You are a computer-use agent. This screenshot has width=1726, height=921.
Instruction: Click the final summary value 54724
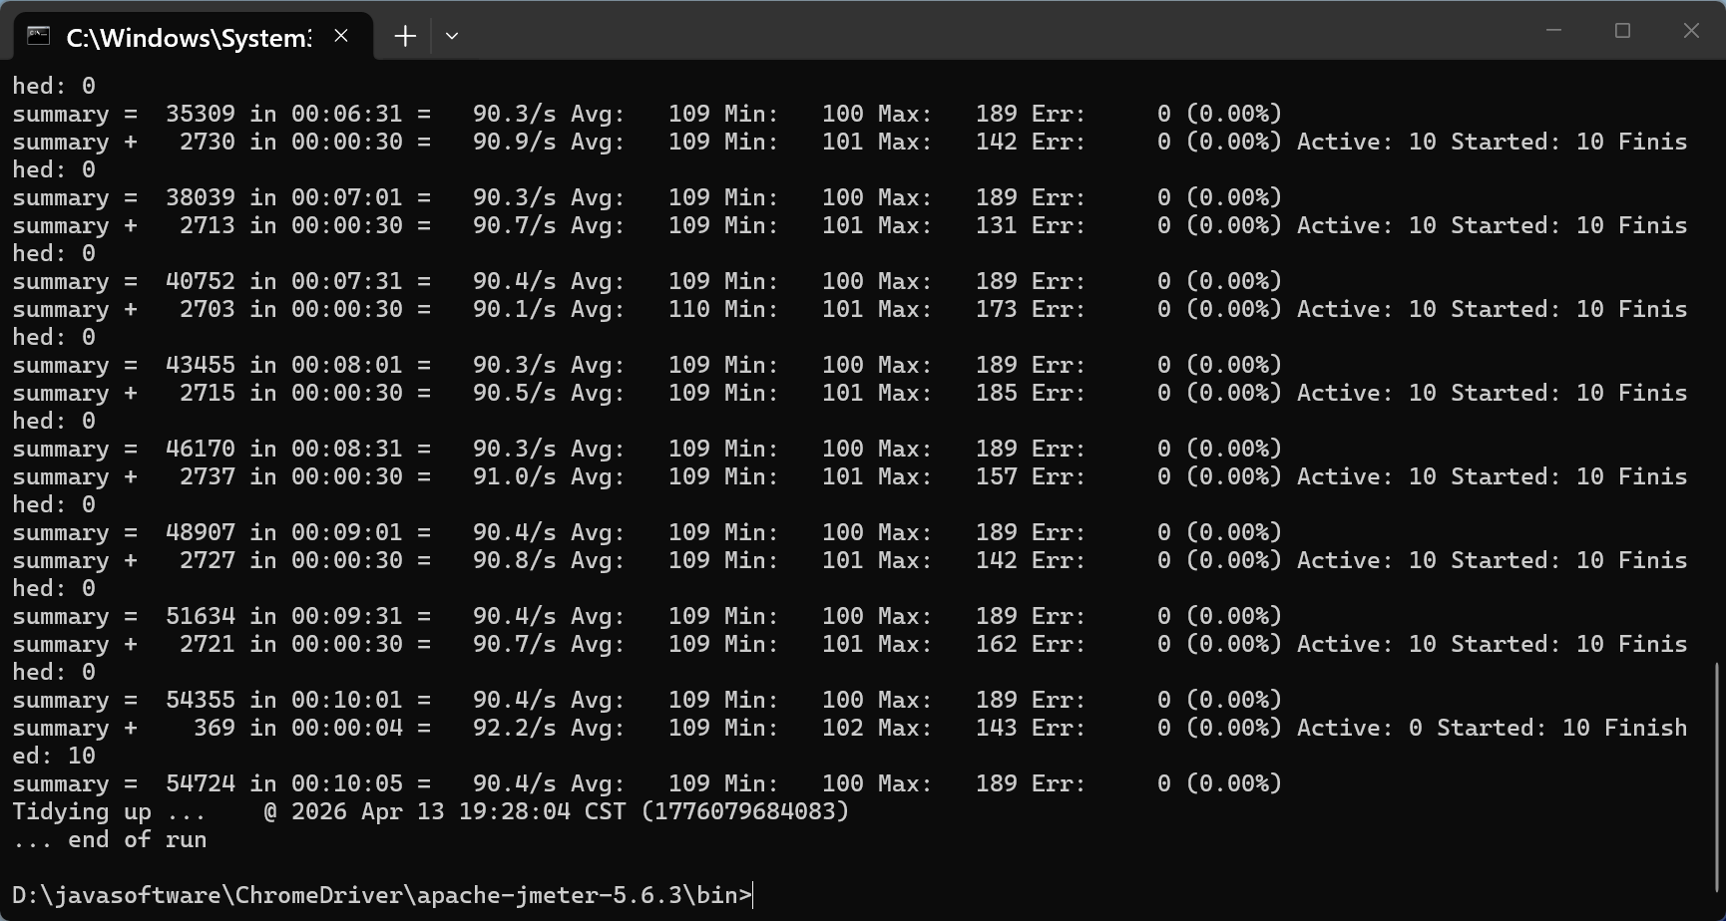point(201,783)
